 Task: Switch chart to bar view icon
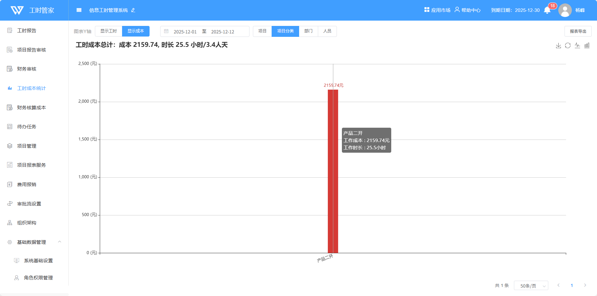(587, 46)
